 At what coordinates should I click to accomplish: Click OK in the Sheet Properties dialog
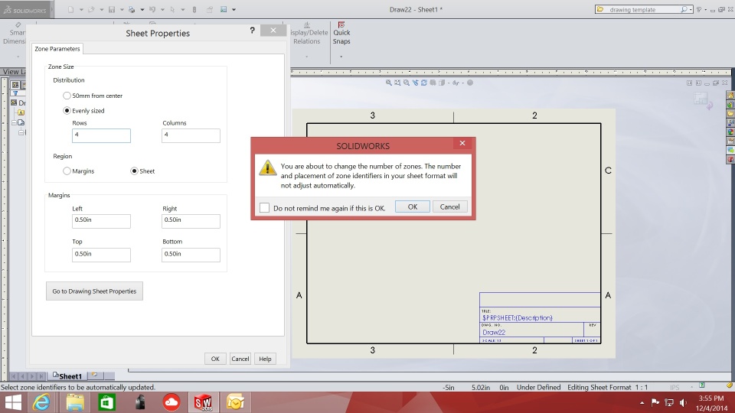(x=215, y=359)
